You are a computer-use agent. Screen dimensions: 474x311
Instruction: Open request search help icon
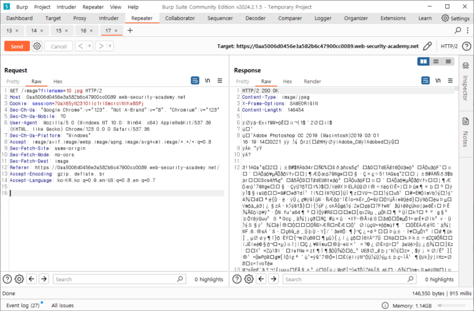pos(7,279)
